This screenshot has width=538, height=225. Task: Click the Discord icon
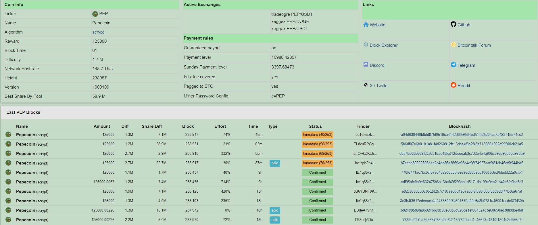point(366,64)
